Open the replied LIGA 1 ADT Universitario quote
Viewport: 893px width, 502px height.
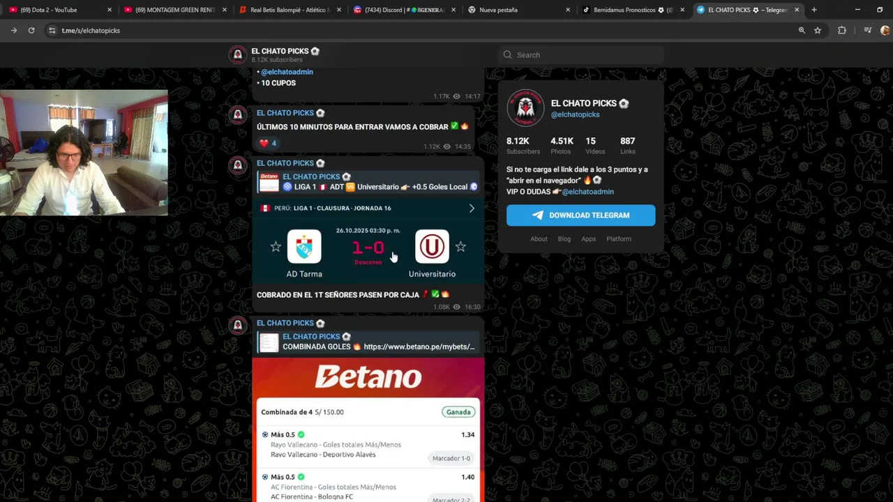(x=368, y=182)
